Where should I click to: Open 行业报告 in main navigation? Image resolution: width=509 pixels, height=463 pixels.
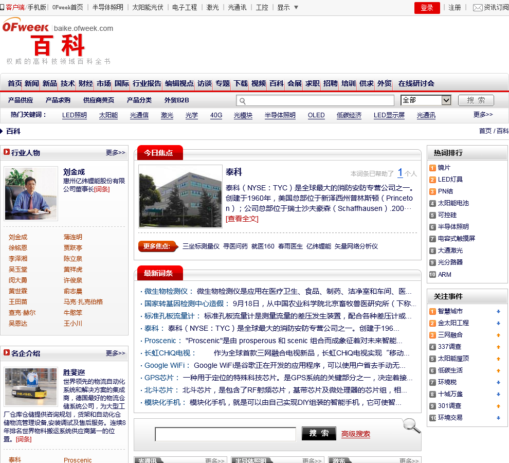pos(147,83)
